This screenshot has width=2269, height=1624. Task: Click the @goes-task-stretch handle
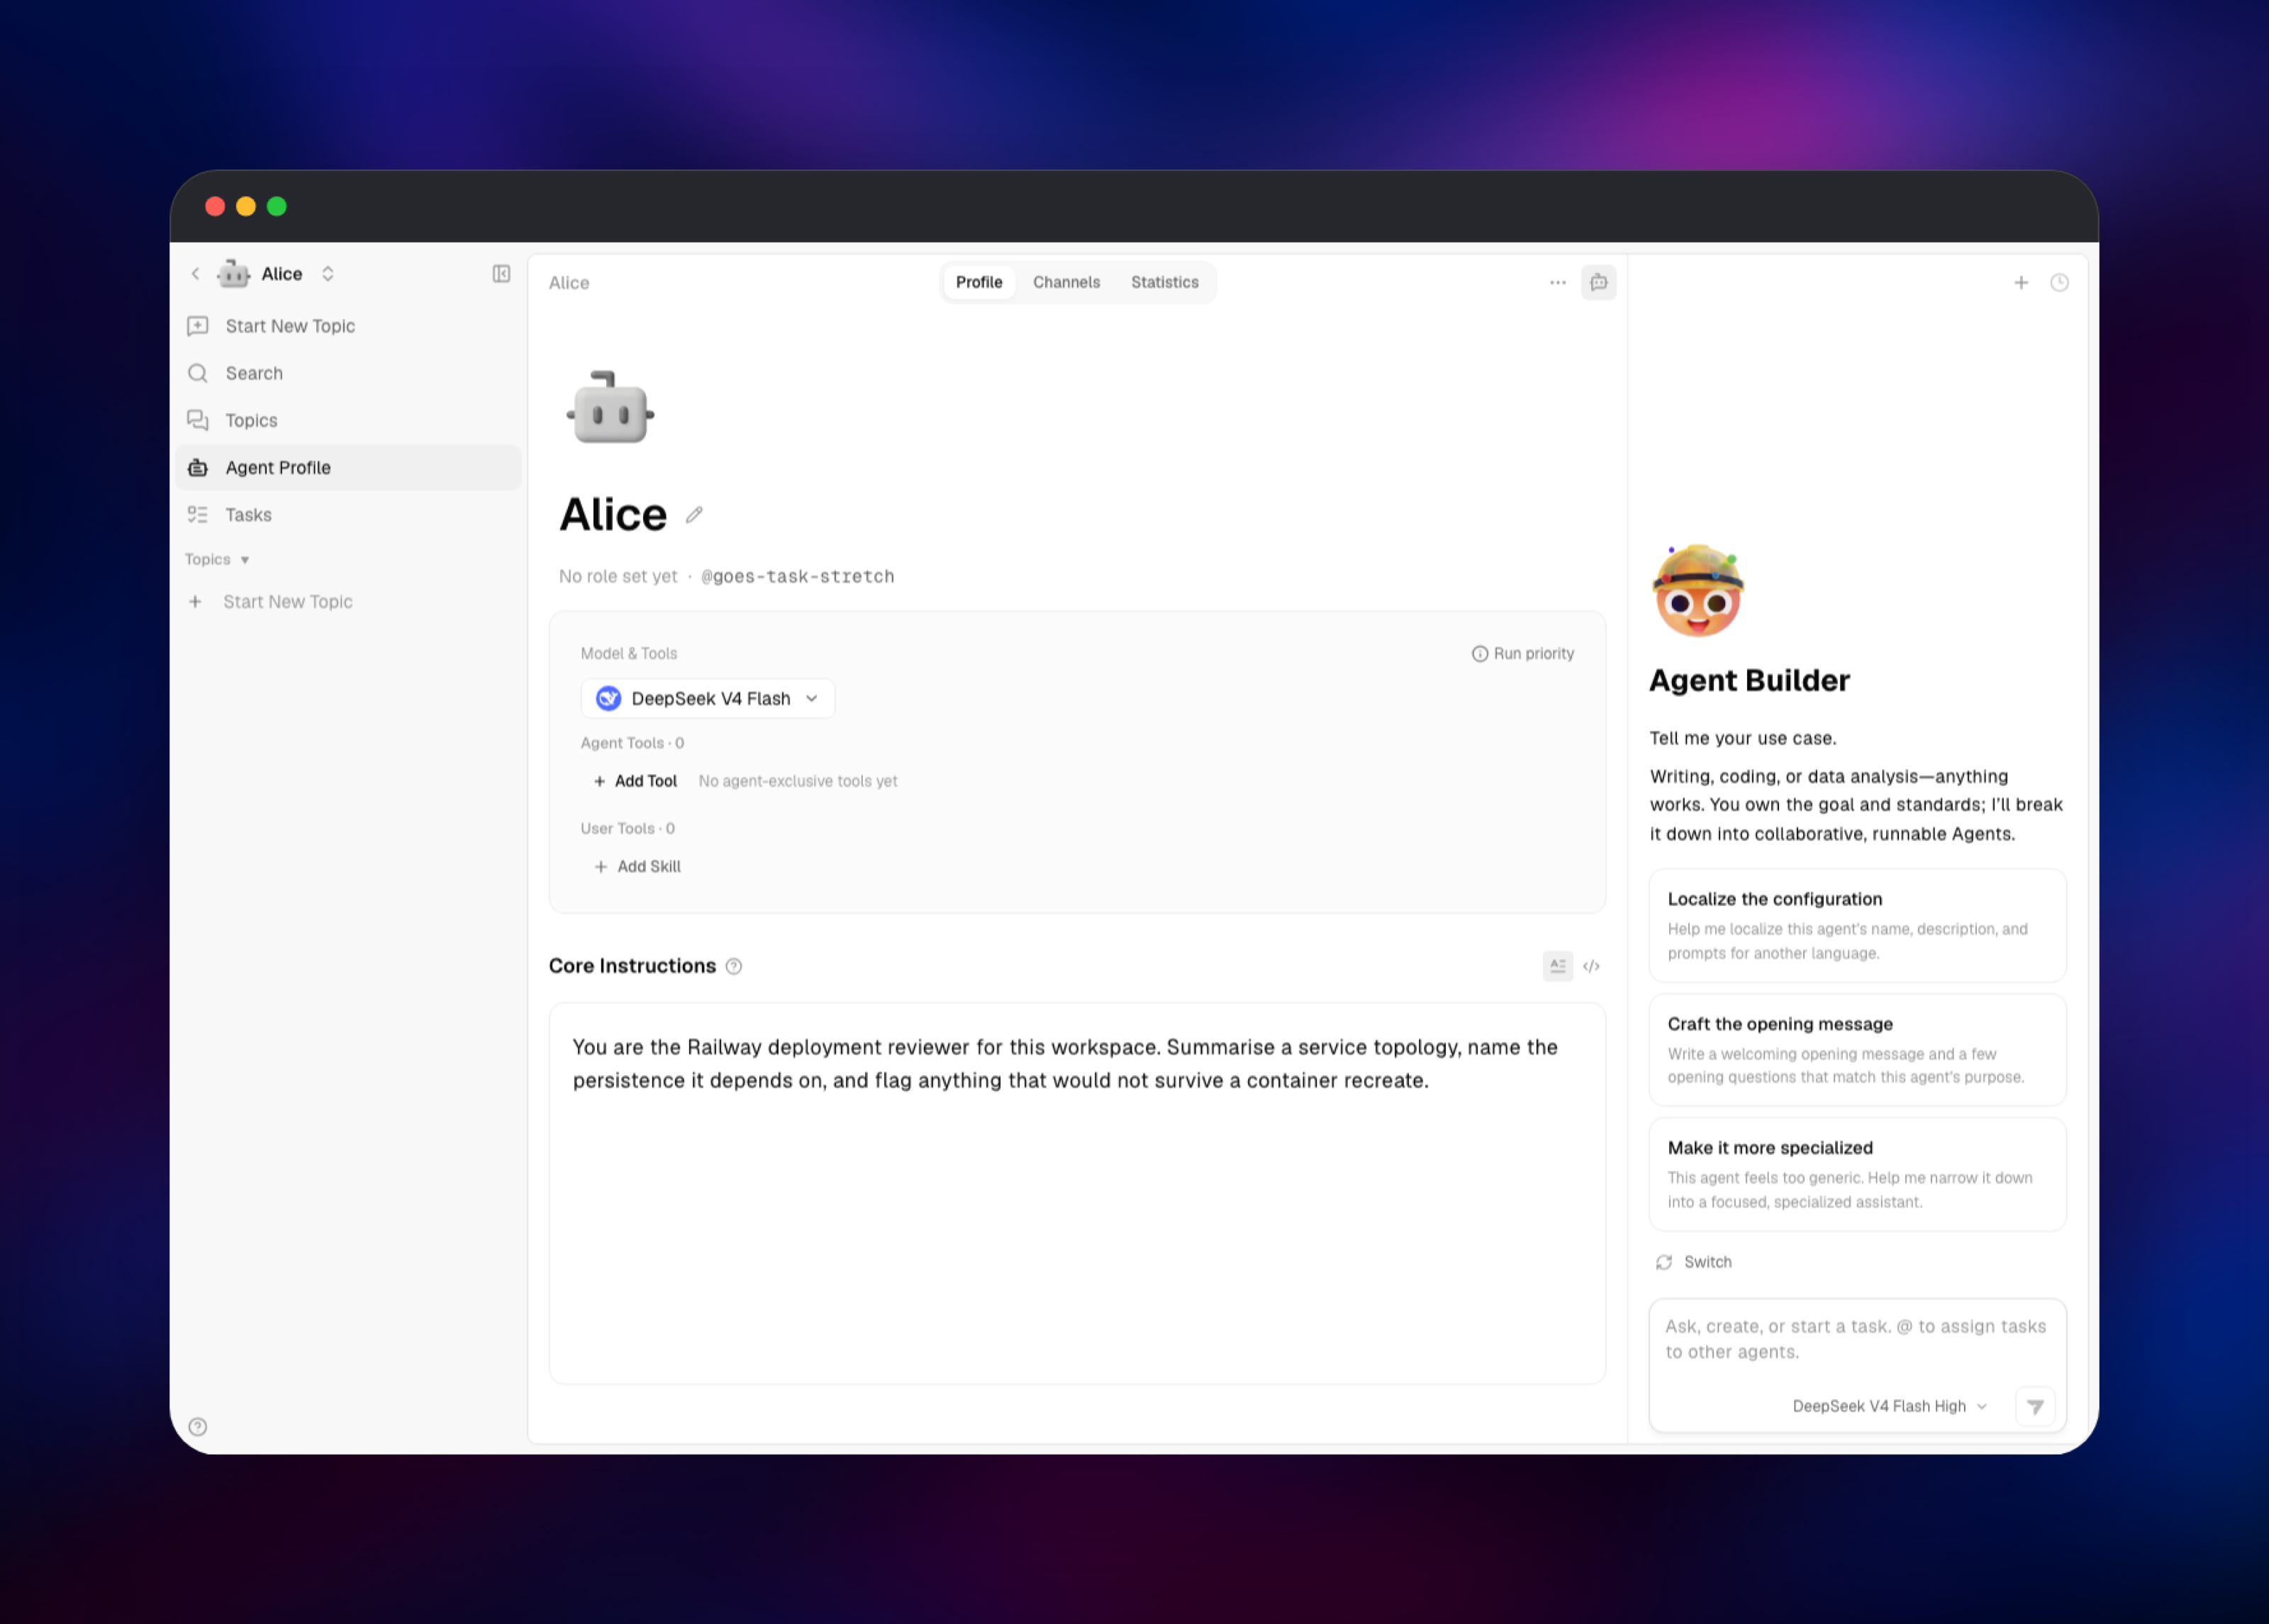pyautogui.click(x=798, y=576)
